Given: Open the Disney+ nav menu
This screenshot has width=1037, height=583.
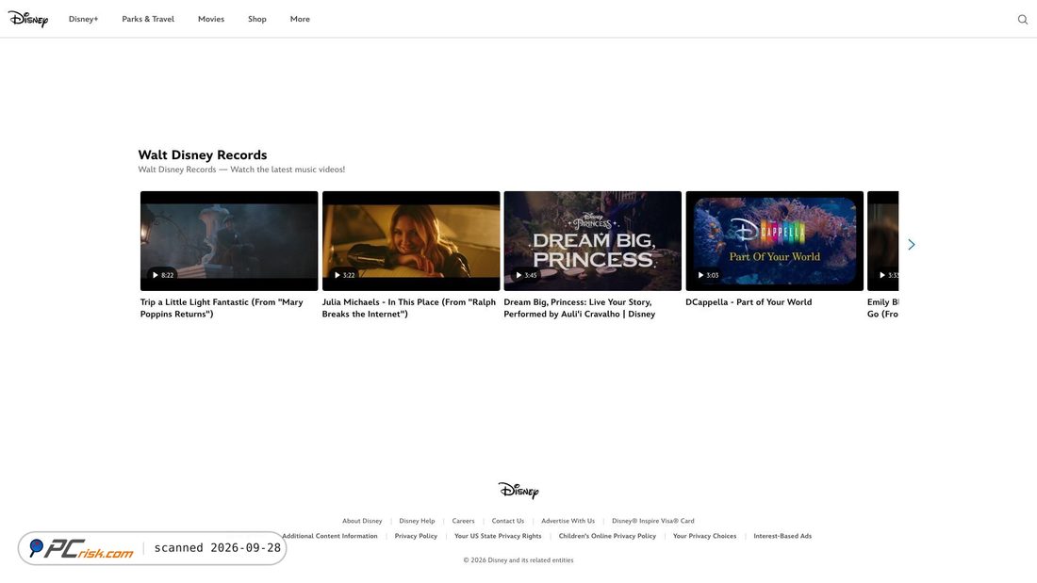Looking at the screenshot, I should point(83,19).
